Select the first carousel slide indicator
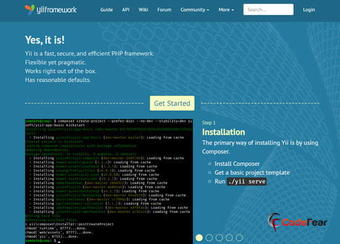 [x=199, y=238]
